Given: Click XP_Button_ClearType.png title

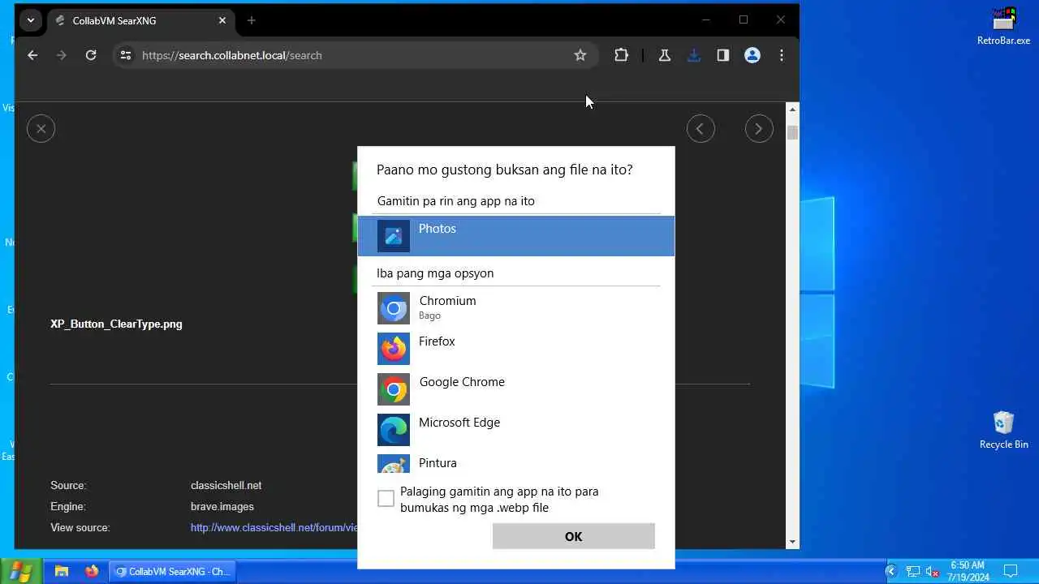Looking at the screenshot, I should pyautogui.click(x=116, y=324).
